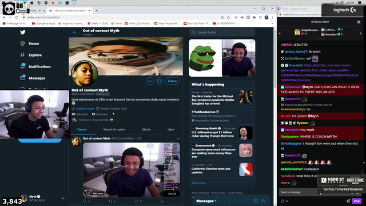
Task: Click Show more under What's happening
Action: tap(198, 183)
